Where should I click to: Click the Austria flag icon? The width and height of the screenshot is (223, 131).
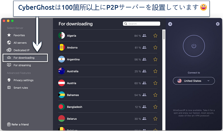[61, 83]
